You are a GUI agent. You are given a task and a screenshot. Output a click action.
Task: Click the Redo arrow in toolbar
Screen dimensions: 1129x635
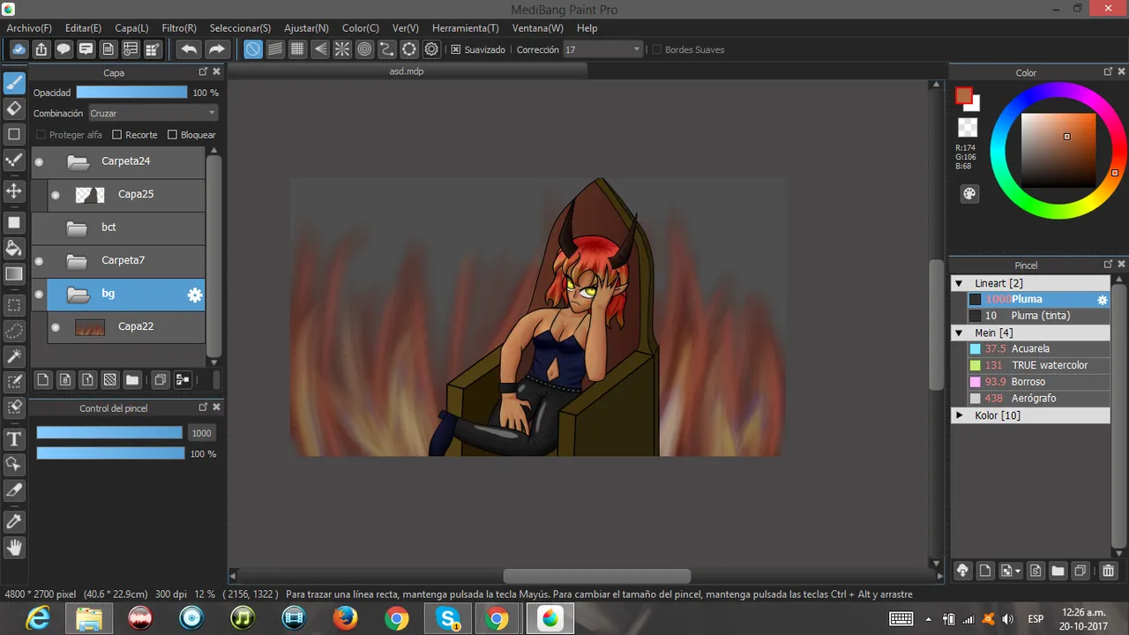(x=217, y=49)
